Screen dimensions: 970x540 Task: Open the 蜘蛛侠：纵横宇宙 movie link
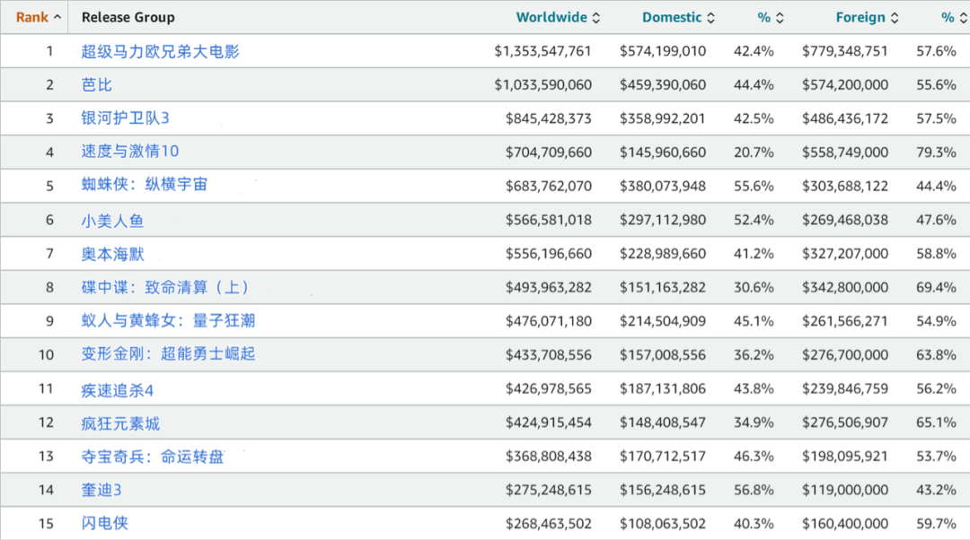tap(145, 185)
